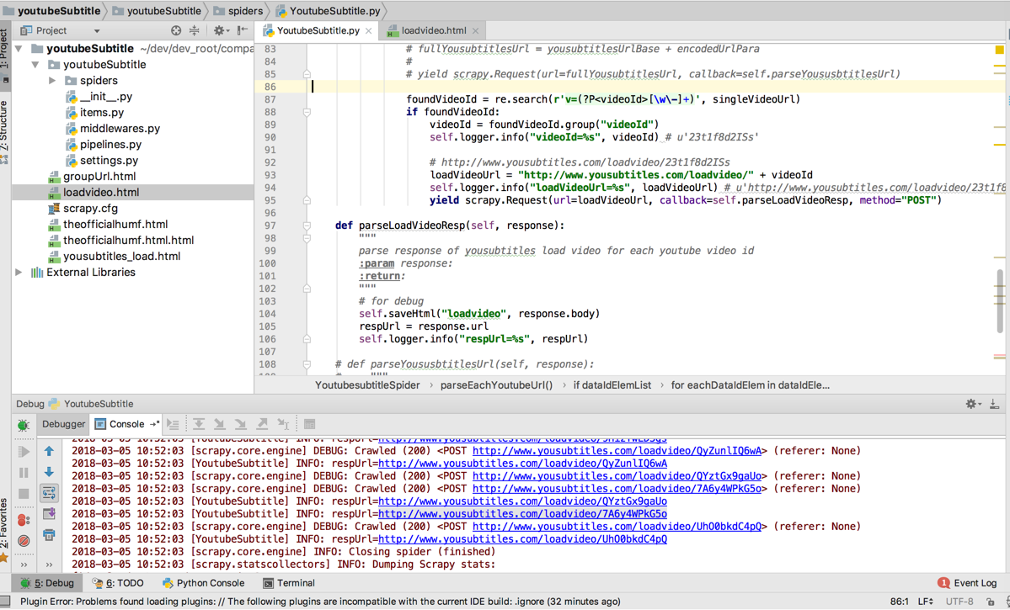Viewport: 1010px width, 610px height.
Task: Switch to the loadvideo.html editor tab
Action: tap(434, 30)
